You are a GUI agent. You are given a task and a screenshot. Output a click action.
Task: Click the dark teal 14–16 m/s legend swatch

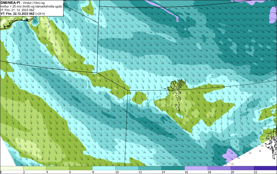173,168
